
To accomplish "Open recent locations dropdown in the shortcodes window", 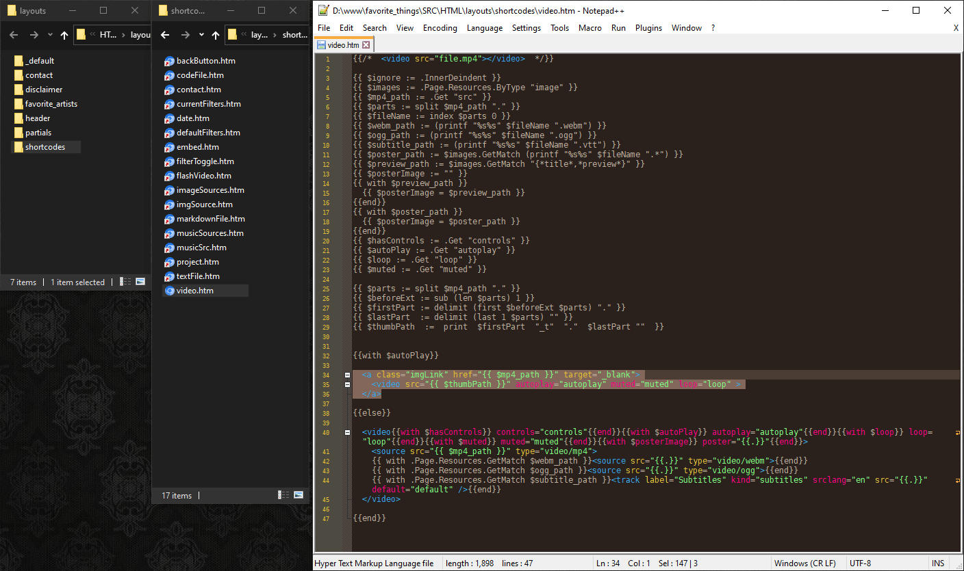I will pos(201,35).
